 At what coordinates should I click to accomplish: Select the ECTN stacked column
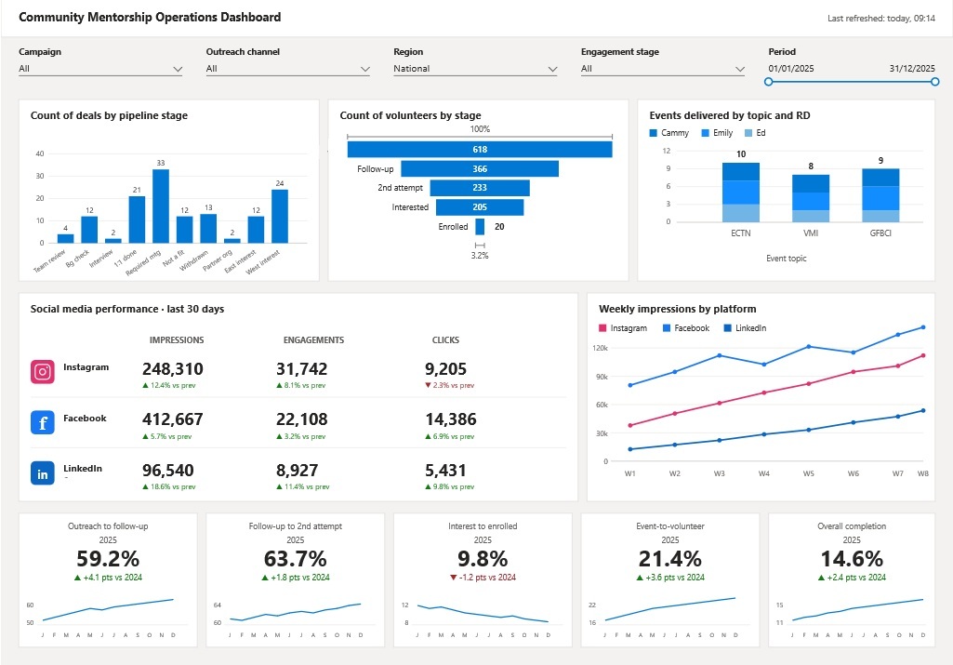741,193
